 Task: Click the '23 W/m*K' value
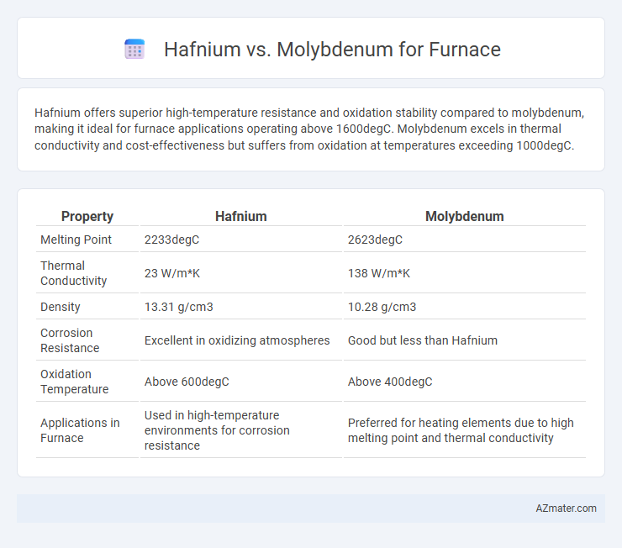click(x=172, y=273)
